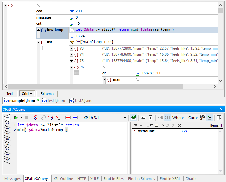
Task: Switch to the Schema view tab
Action: click(x=47, y=94)
